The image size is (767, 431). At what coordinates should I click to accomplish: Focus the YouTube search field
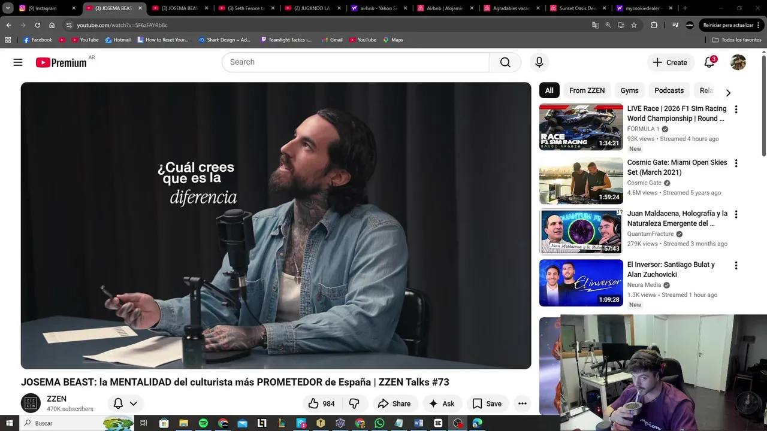pyautogui.click(x=356, y=62)
